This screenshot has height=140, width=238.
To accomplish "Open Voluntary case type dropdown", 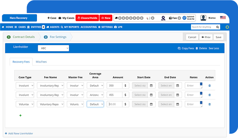I will (25, 104).
